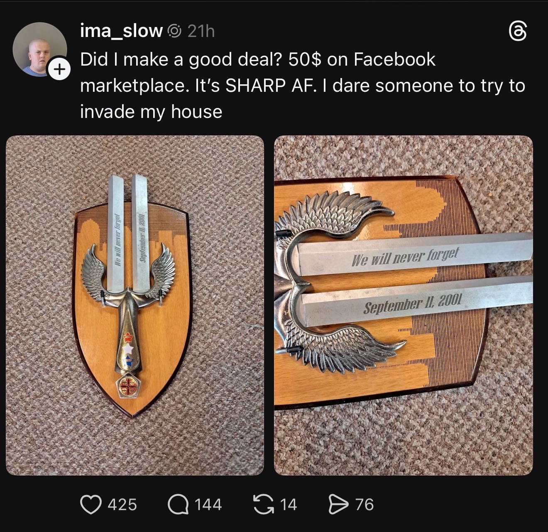
Task: Click the Threads logo in the top corner
Action: (x=518, y=32)
